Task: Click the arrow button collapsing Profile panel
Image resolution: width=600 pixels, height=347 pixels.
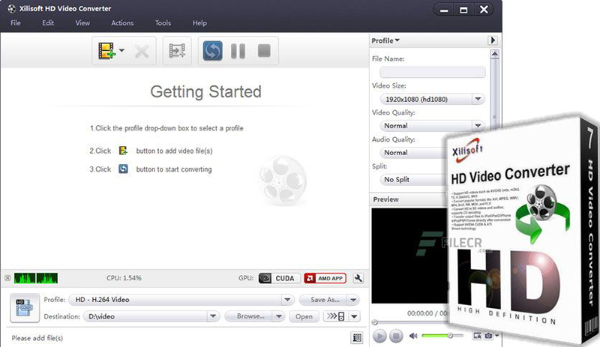Action: point(493,40)
